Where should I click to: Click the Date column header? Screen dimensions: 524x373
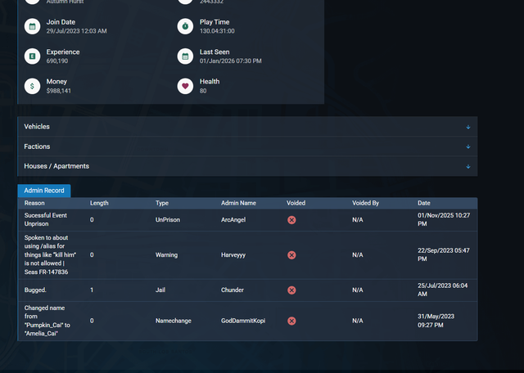click(x=424, y=203)
